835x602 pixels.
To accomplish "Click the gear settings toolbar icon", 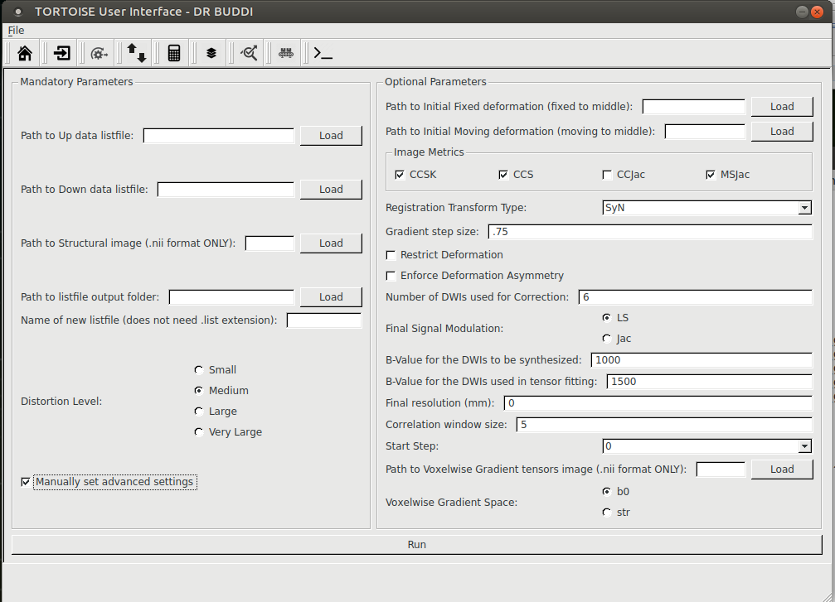I will [x=99, y=53].
